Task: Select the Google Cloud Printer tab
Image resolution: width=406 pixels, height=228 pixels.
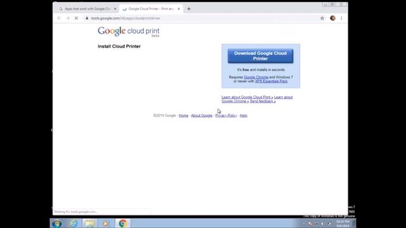Action: coord(151,9)
